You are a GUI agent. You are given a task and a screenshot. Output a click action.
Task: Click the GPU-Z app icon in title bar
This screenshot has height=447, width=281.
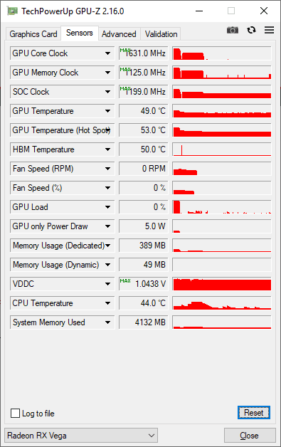[x=12, y=11]
